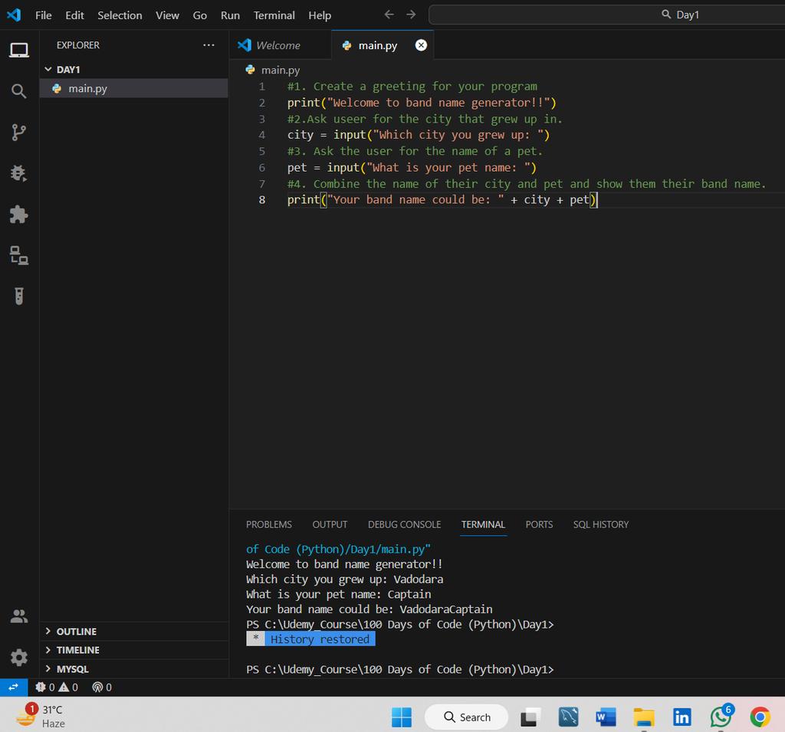Image resolution: width=785 pixels, height=732 pixels.
Task: Show errors and warnings count in status bar
Action: [57, 688]
